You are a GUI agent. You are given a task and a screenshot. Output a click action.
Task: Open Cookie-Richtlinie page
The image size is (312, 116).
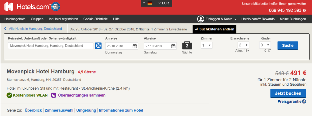(96, 19)
